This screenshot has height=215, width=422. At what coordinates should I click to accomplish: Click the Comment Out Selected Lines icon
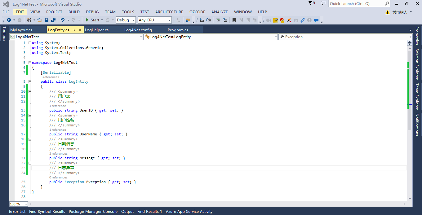point(218,20)
